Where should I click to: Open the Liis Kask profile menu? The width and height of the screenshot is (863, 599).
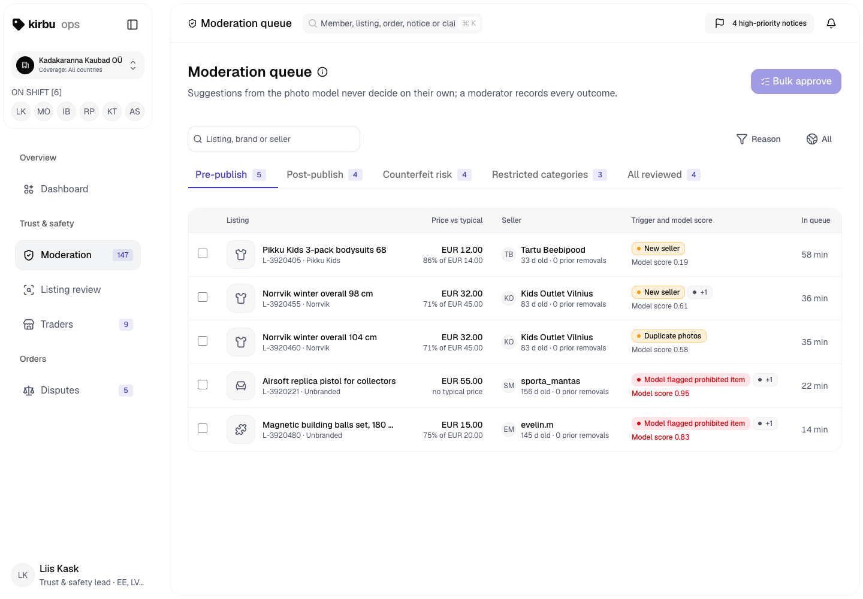tap(78, 575)
